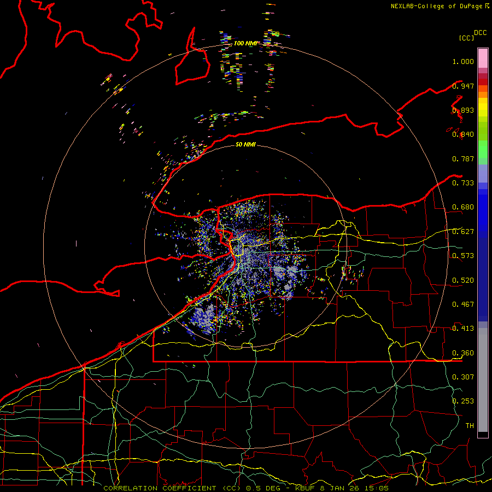Click the 0.947 legend value
This screenshot has width=492, height=492.
point(463,86)
